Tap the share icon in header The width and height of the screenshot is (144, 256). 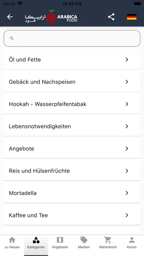pos(111,17)
